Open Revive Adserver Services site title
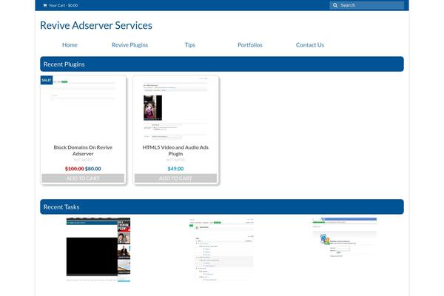This screenshot has height=296, width=444. tap(96, 25)
